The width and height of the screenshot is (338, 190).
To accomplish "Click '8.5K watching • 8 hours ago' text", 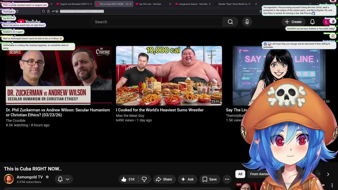I will (28, 125).
